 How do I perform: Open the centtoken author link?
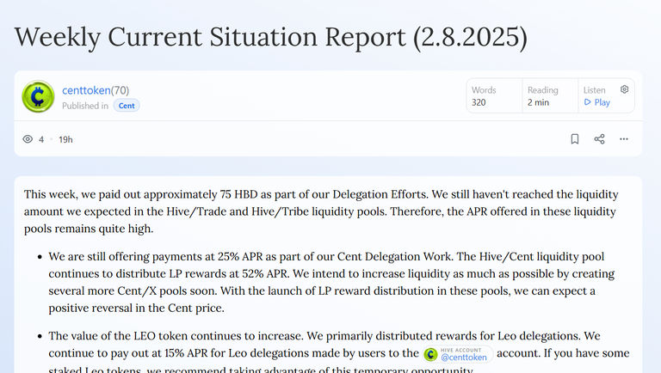pyautogui.click(x=86, y=90)
